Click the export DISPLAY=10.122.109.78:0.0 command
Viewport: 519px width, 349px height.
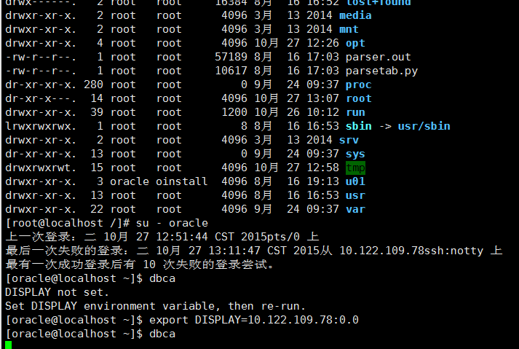tap(254, 320)
